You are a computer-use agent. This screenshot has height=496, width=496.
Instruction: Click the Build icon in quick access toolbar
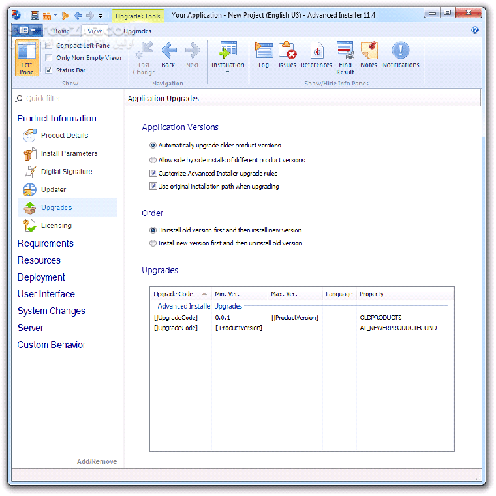[47, 15]
